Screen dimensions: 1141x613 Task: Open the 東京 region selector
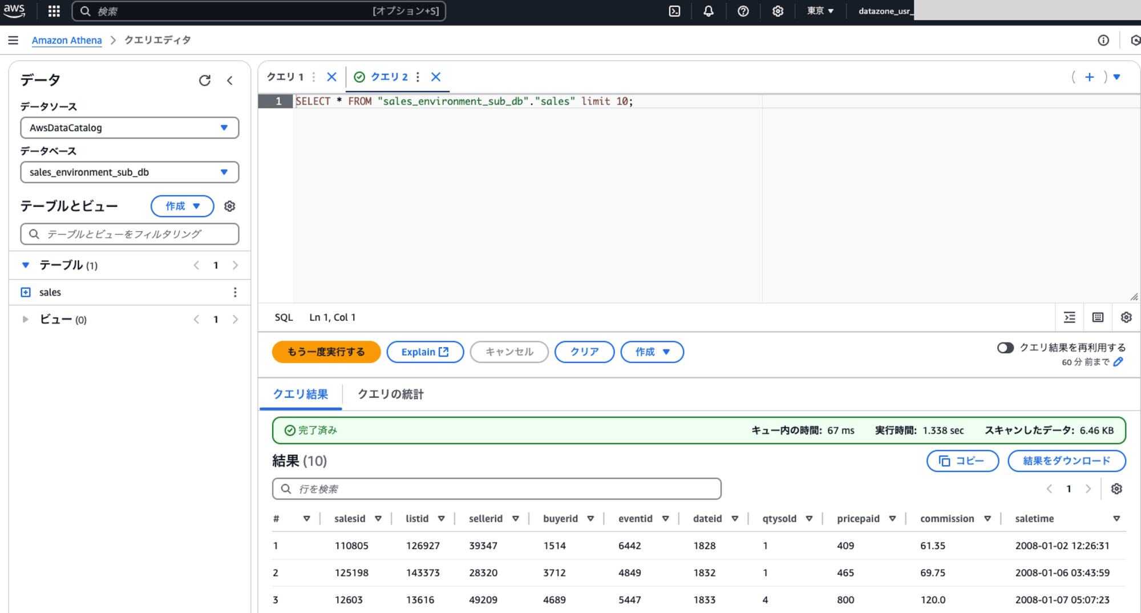tap(820, 11)
